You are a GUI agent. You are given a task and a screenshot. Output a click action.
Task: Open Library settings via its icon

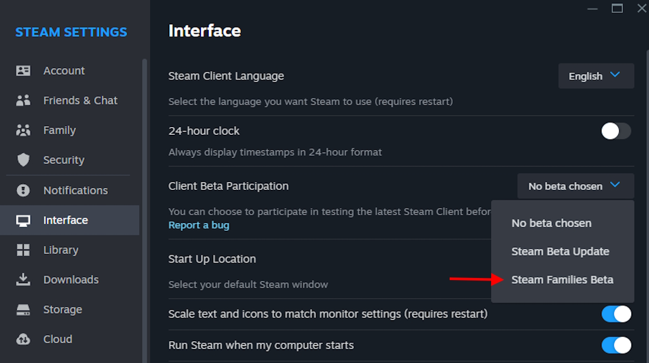(23, 249)
